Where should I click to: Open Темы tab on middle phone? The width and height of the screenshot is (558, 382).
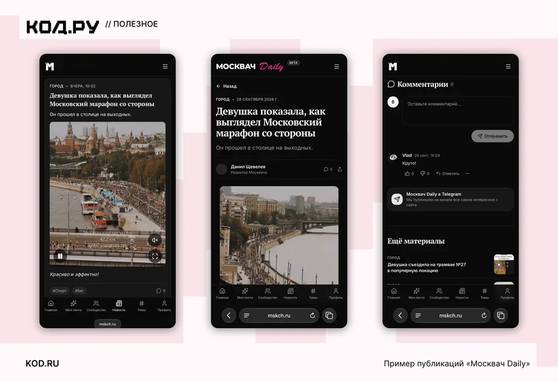tap(313, 293)
